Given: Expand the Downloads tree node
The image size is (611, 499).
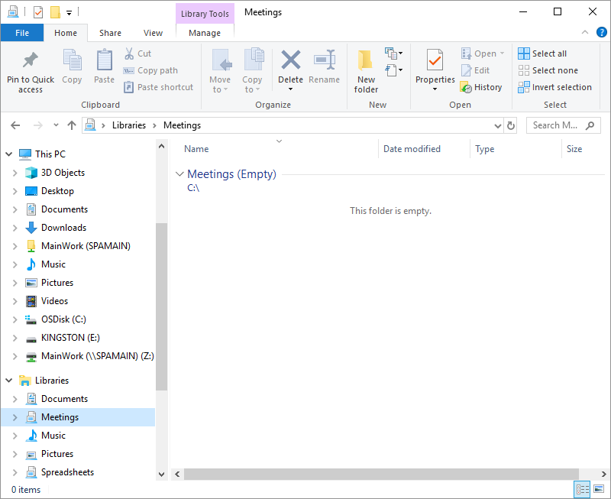Looking at the screenshot, I should pos(15,228).
